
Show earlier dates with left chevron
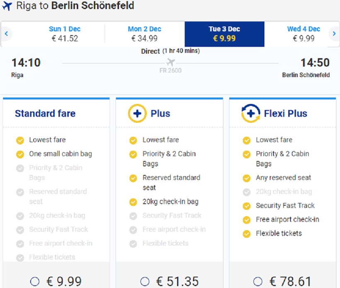pyautogui.click(x=6, y=34)
